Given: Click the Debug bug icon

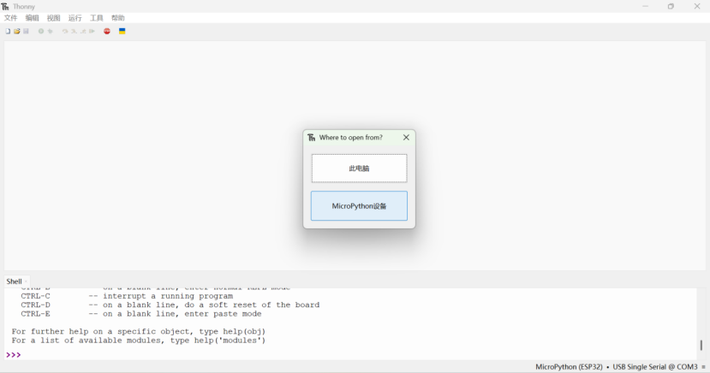Looking at the screenshot, I should [51, 31].
